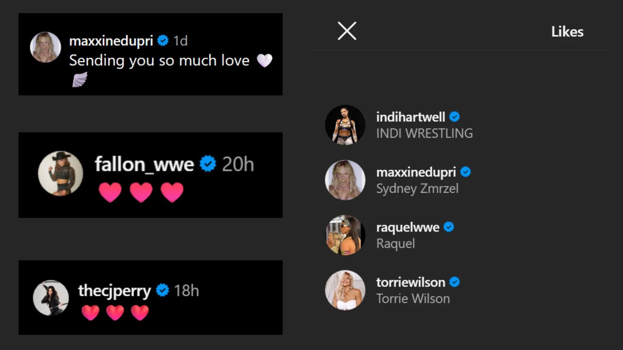Open thecjperry's comment profile picture
Screen dimensions: 623x350
51,298
